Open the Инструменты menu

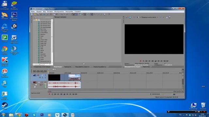pyautogui.click(x=59, y=12)
